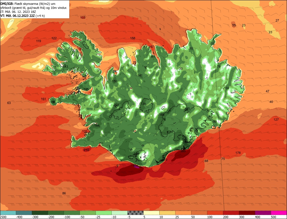
Task: Select the light green -25 to -10 swatch
Action: 104,213
